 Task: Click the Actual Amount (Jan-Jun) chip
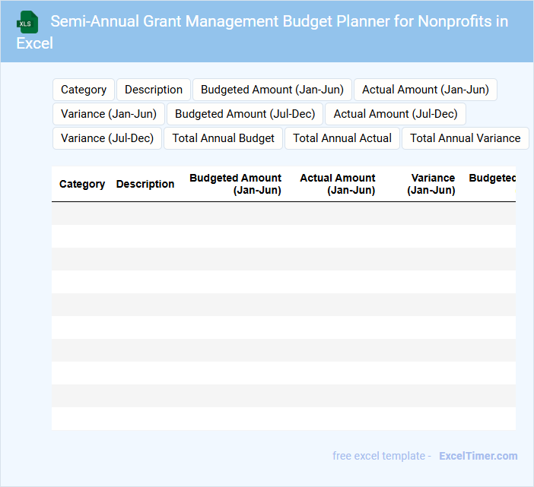(425, 90)
